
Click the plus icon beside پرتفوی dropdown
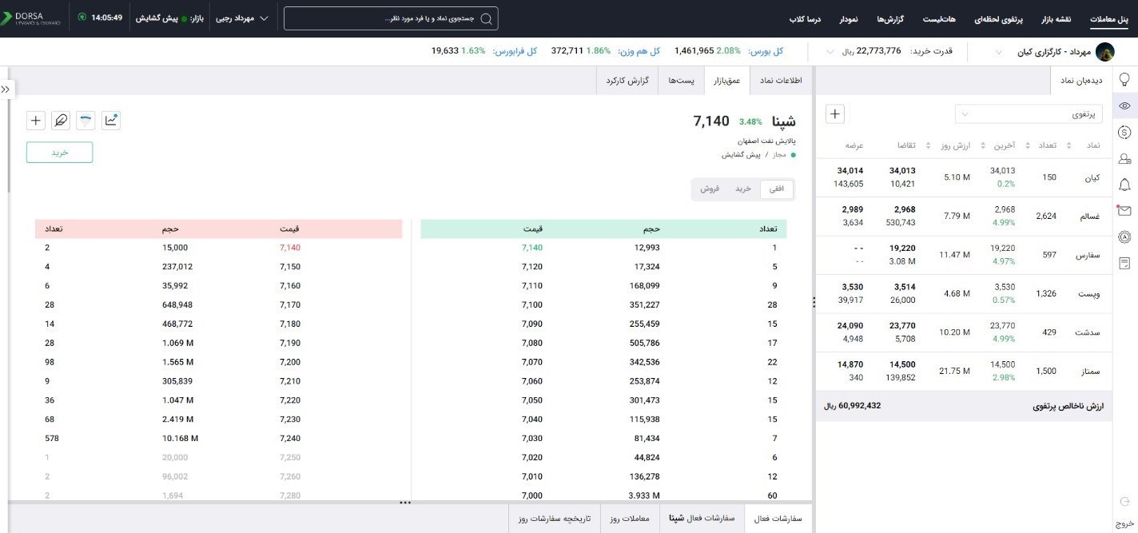click(x=835, y=114)
